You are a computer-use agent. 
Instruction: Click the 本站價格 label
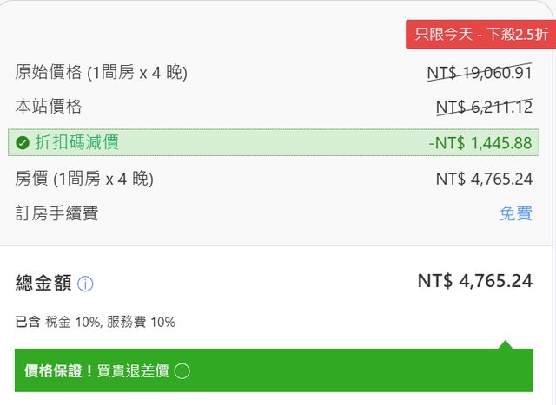(49, 108)
